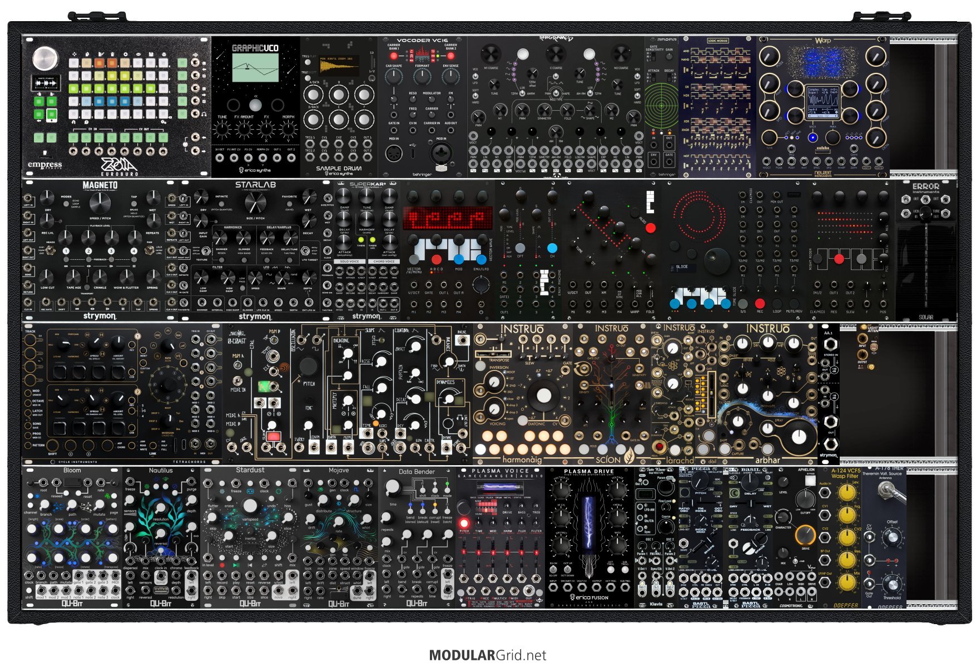Image resolution: width=976 pixels, height=667 pixels.
Task: Click the Cycle Instruments logo on Tetrachords
Action: [73, 462]
